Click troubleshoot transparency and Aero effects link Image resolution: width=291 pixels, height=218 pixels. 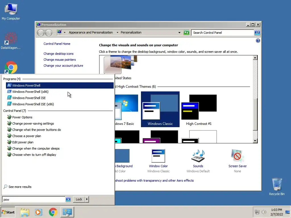click(154, 181)
